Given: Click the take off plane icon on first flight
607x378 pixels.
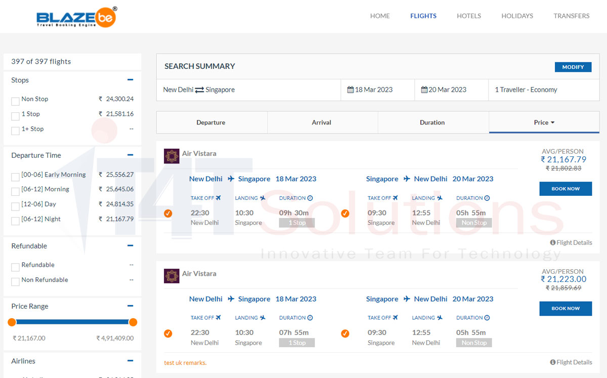Looking at the screenshot, I should coord(219,197).
